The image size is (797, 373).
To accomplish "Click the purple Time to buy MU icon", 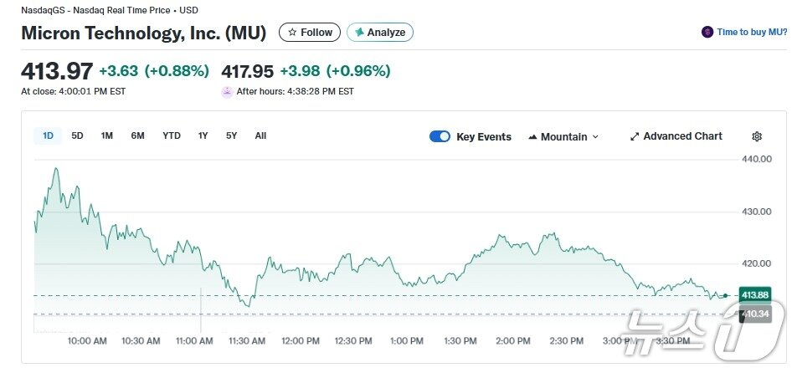I will (707, 33).
